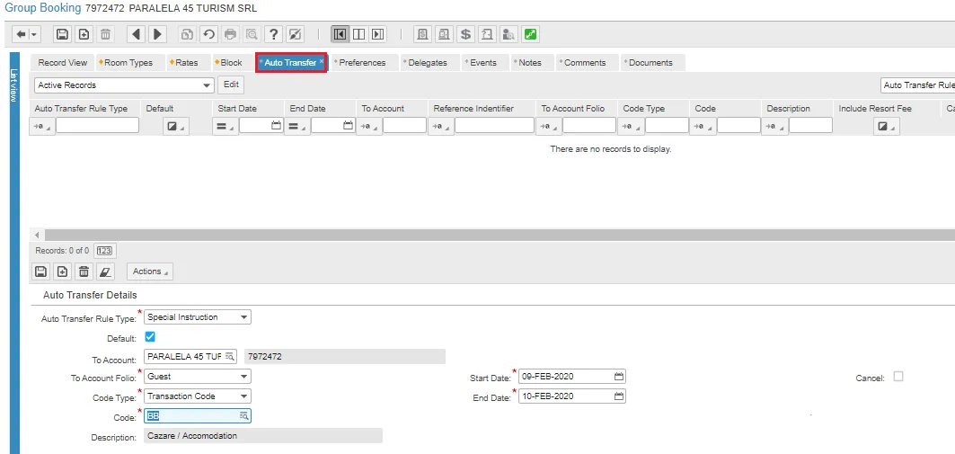The image size is (955, 454).
Task: Click the green expand fullscreen icon
Action: (x=530, y=34)
